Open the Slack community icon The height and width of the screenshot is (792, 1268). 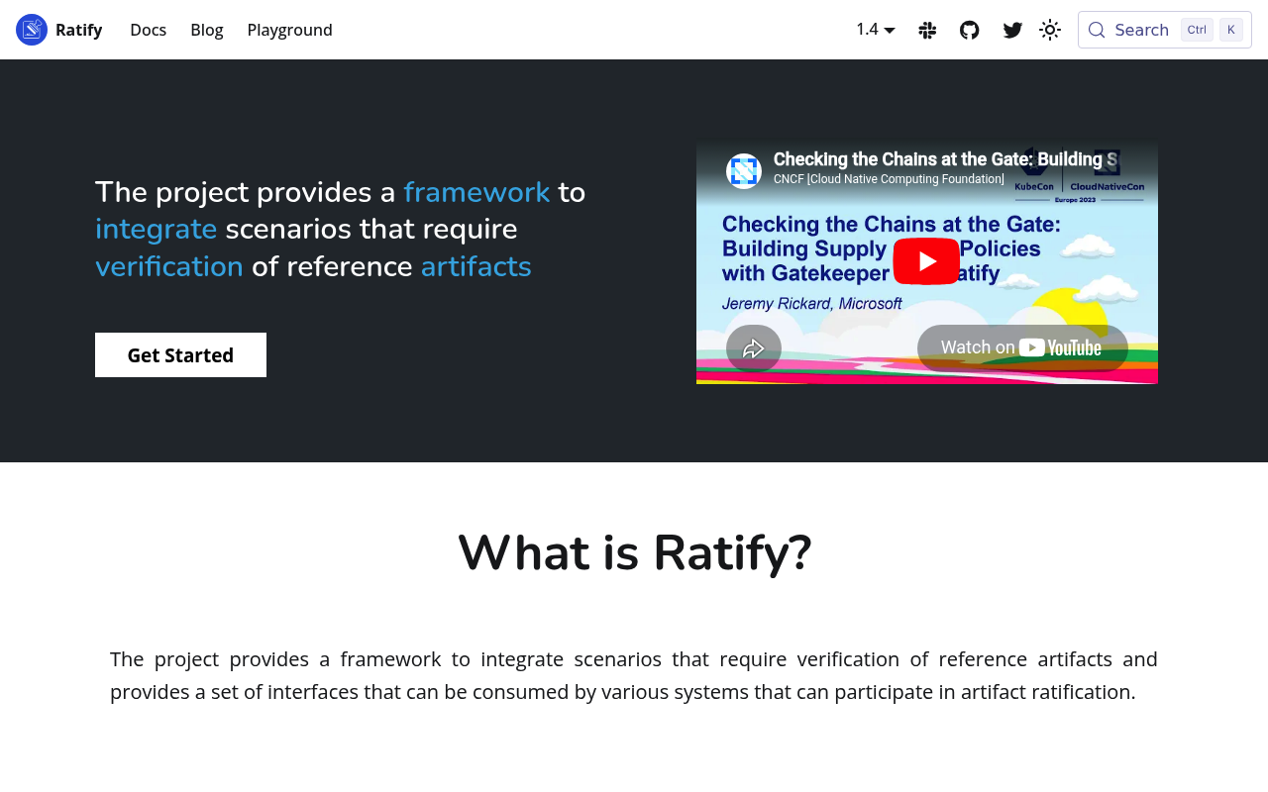point(927,30)
